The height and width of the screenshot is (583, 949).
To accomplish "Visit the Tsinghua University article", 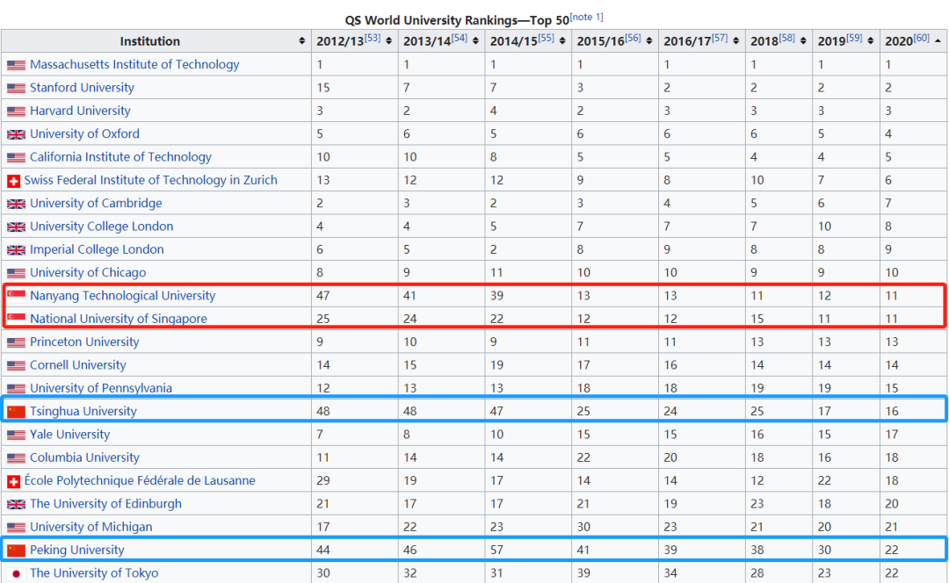I will tap(83, 411).
